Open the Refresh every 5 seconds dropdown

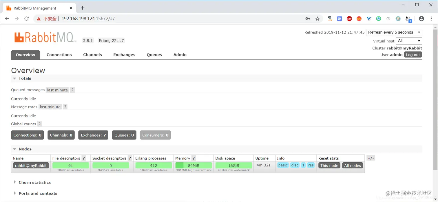coord(394,32)
